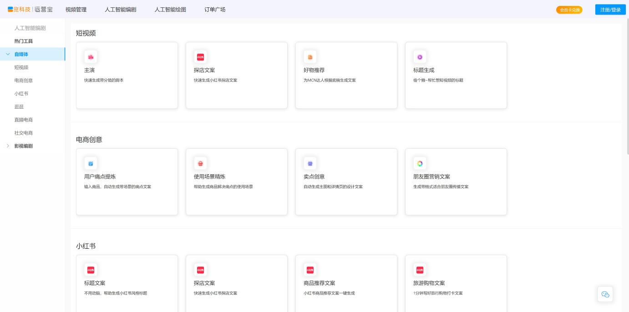Select 逛逛 in the sidebar
Image resolution: width=629 pixels, height=312 pixels.
[19, 107]
